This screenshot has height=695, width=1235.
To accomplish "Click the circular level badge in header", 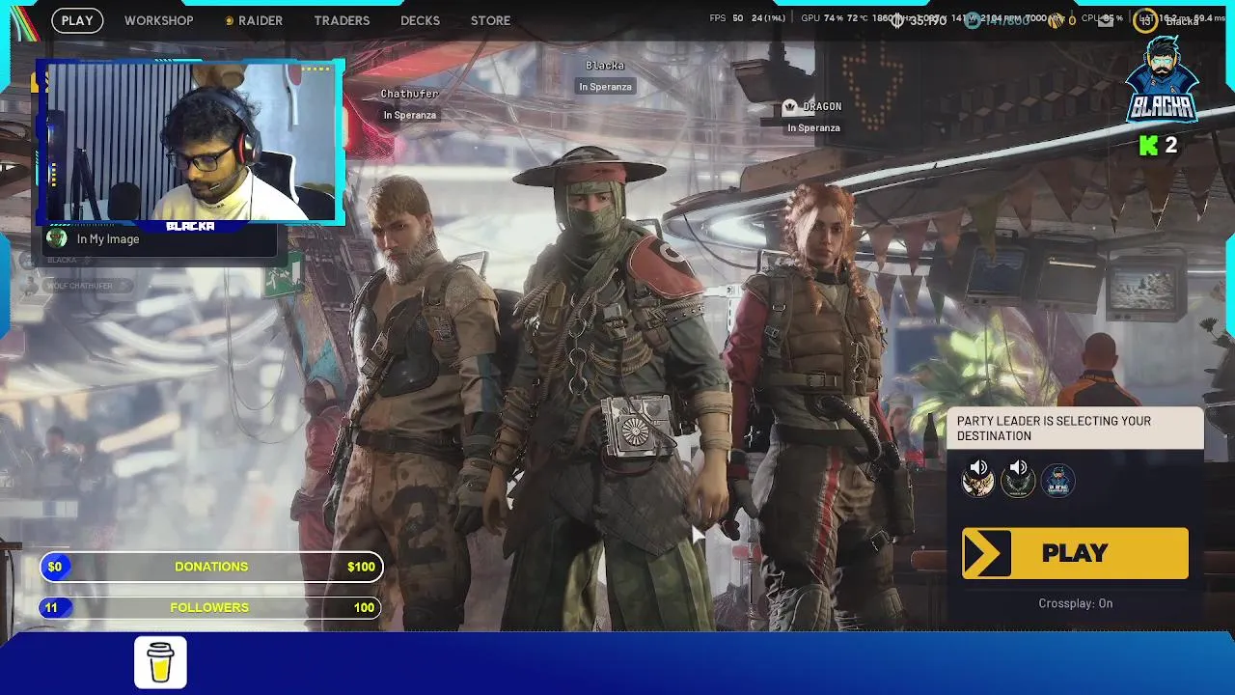I will tap(1145, 20).
